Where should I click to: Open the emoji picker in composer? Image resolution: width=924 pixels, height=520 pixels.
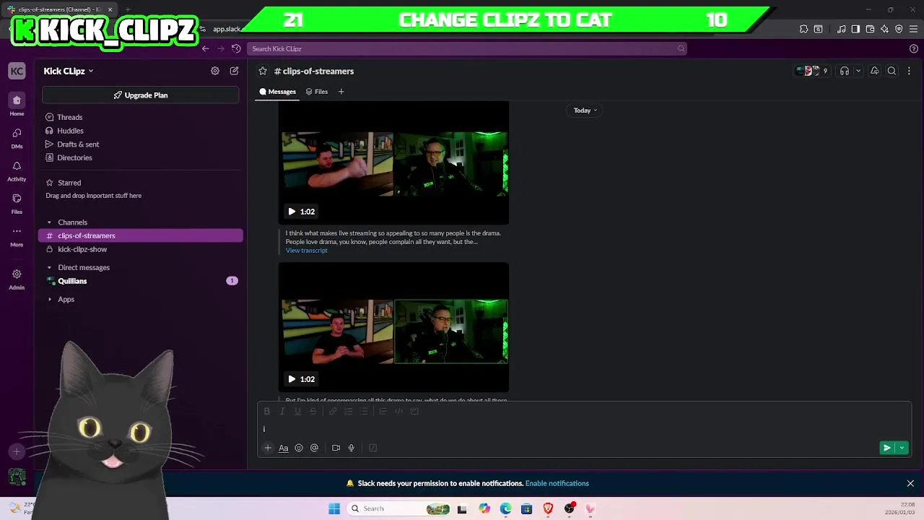click(x=299, y=448)
